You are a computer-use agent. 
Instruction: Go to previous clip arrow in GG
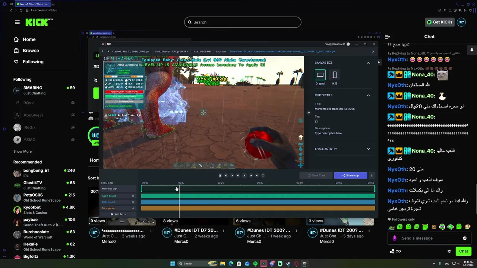tap(103, 51)
